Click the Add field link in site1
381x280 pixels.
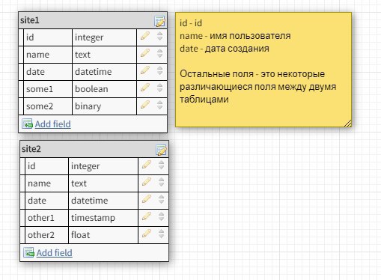coord(52,124)
